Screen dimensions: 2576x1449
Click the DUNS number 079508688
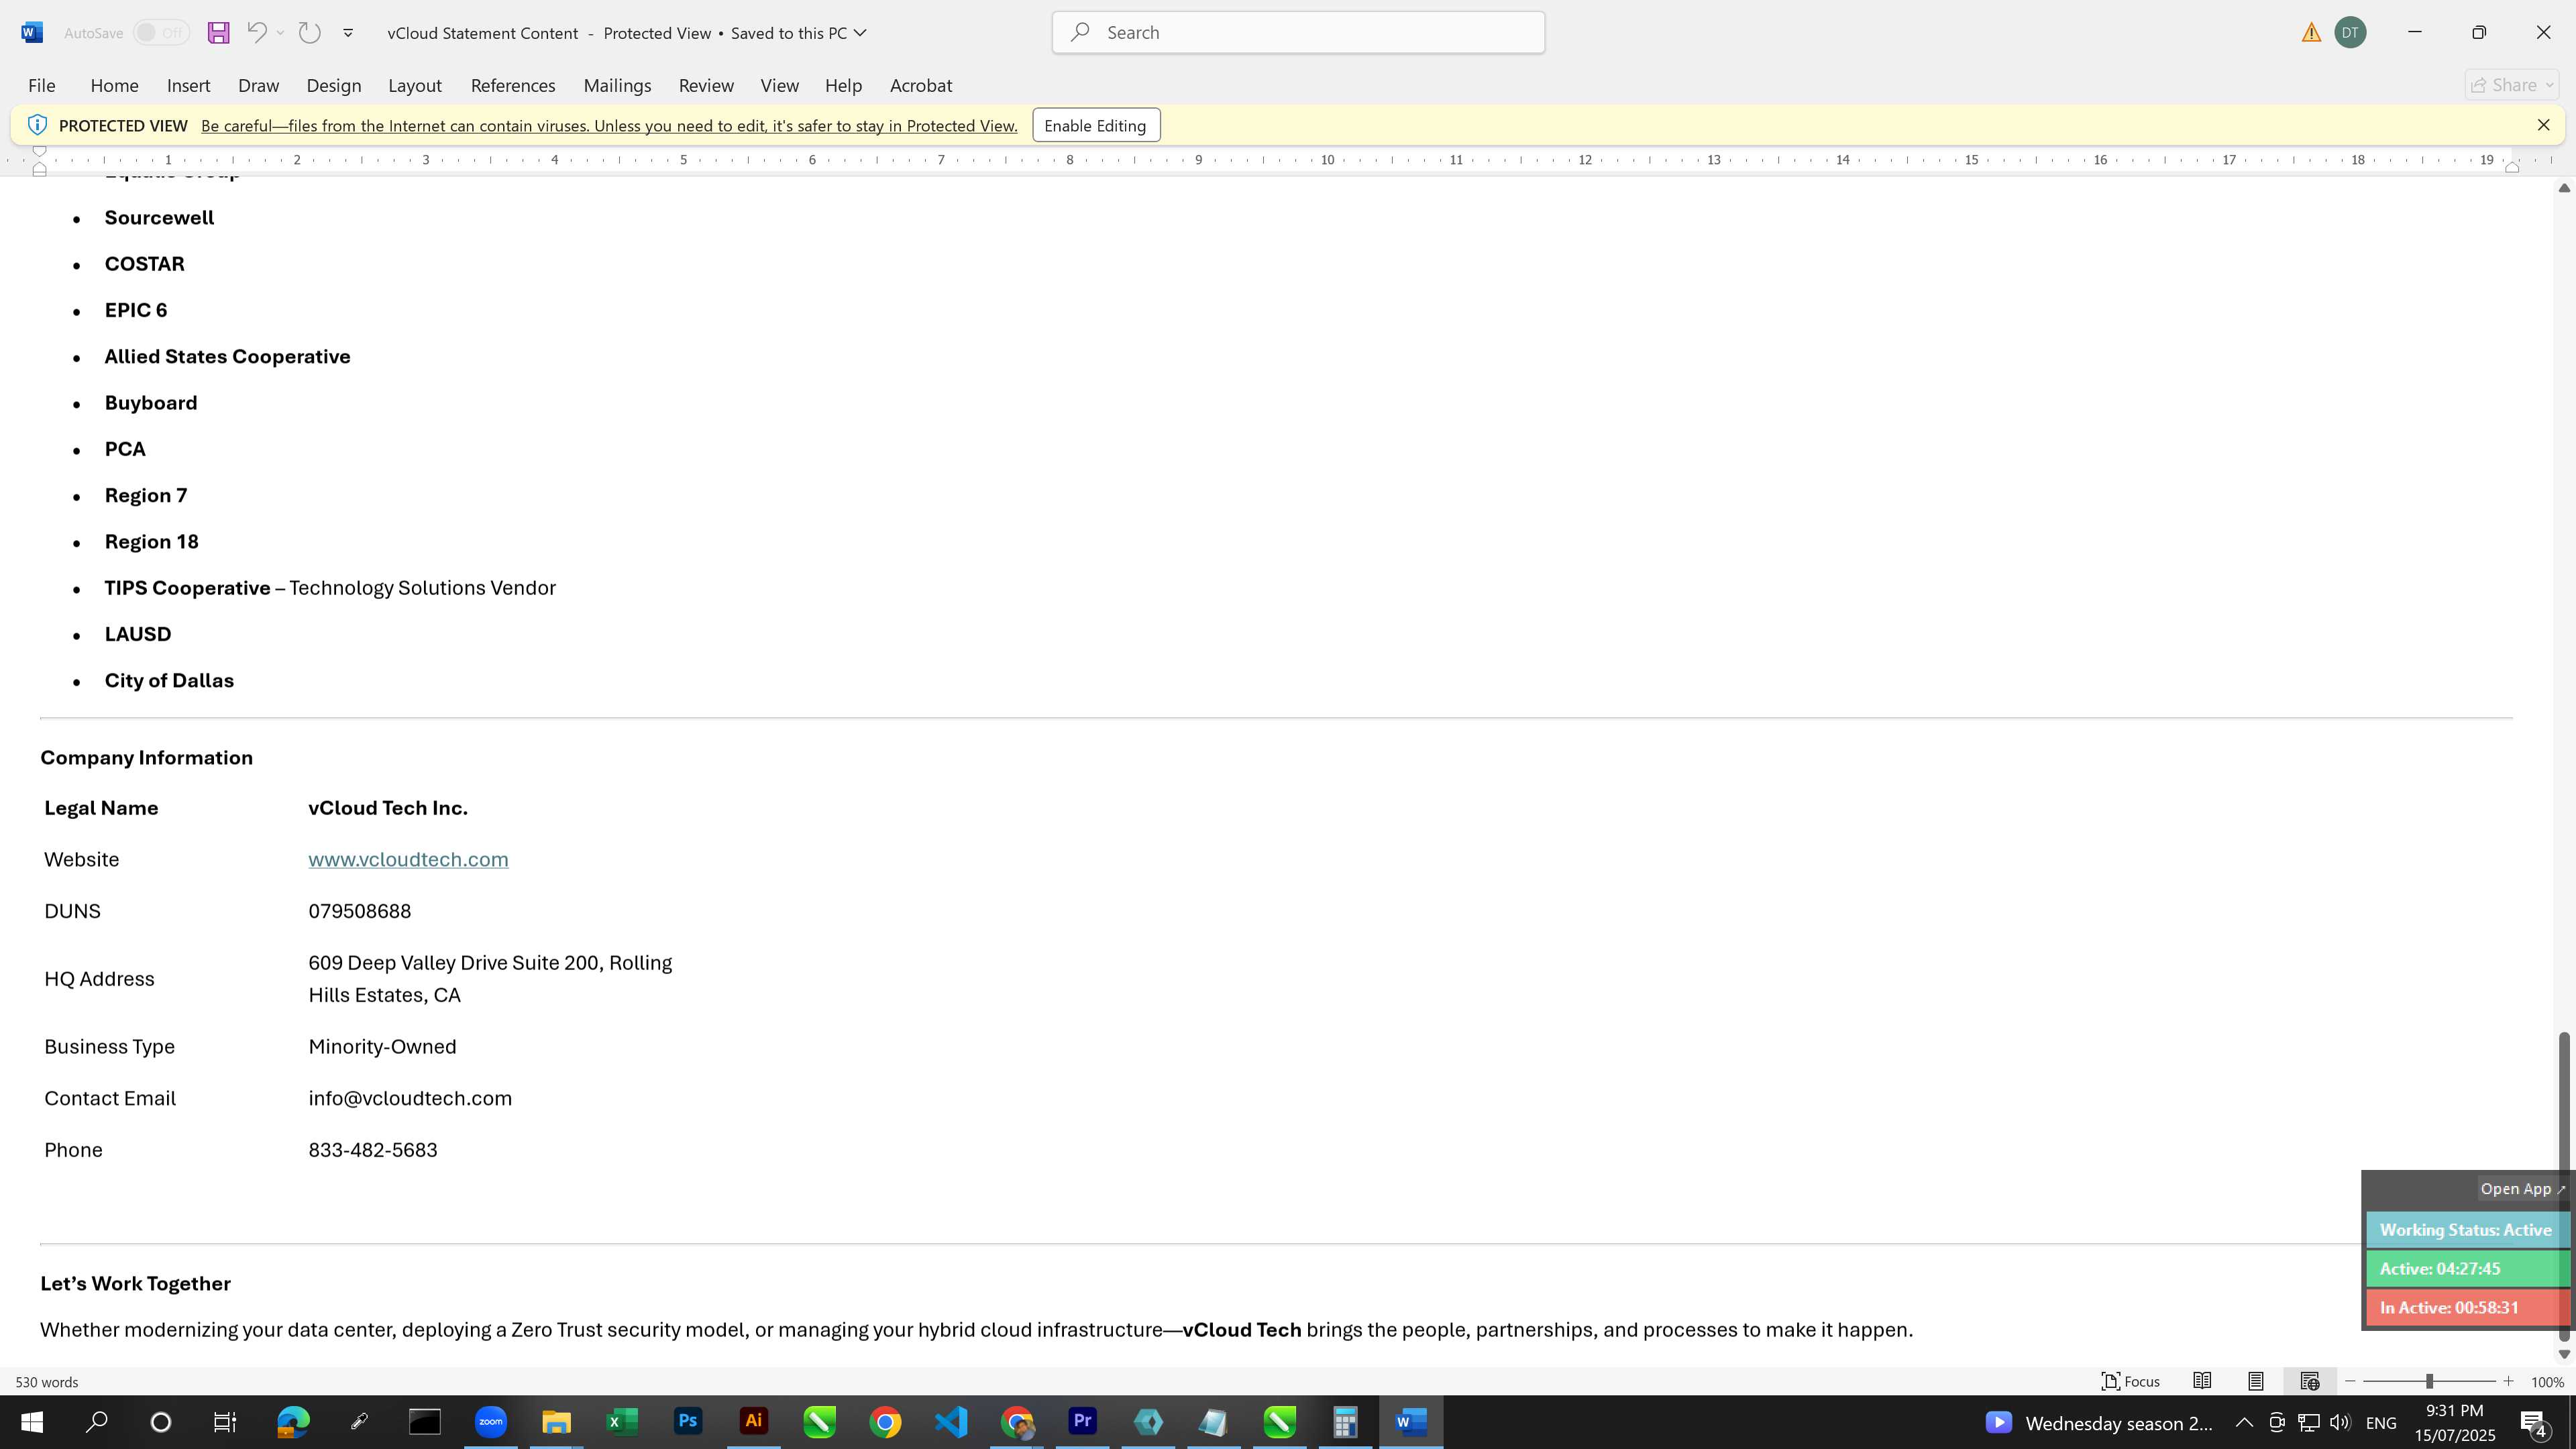(x=360, y=911)
